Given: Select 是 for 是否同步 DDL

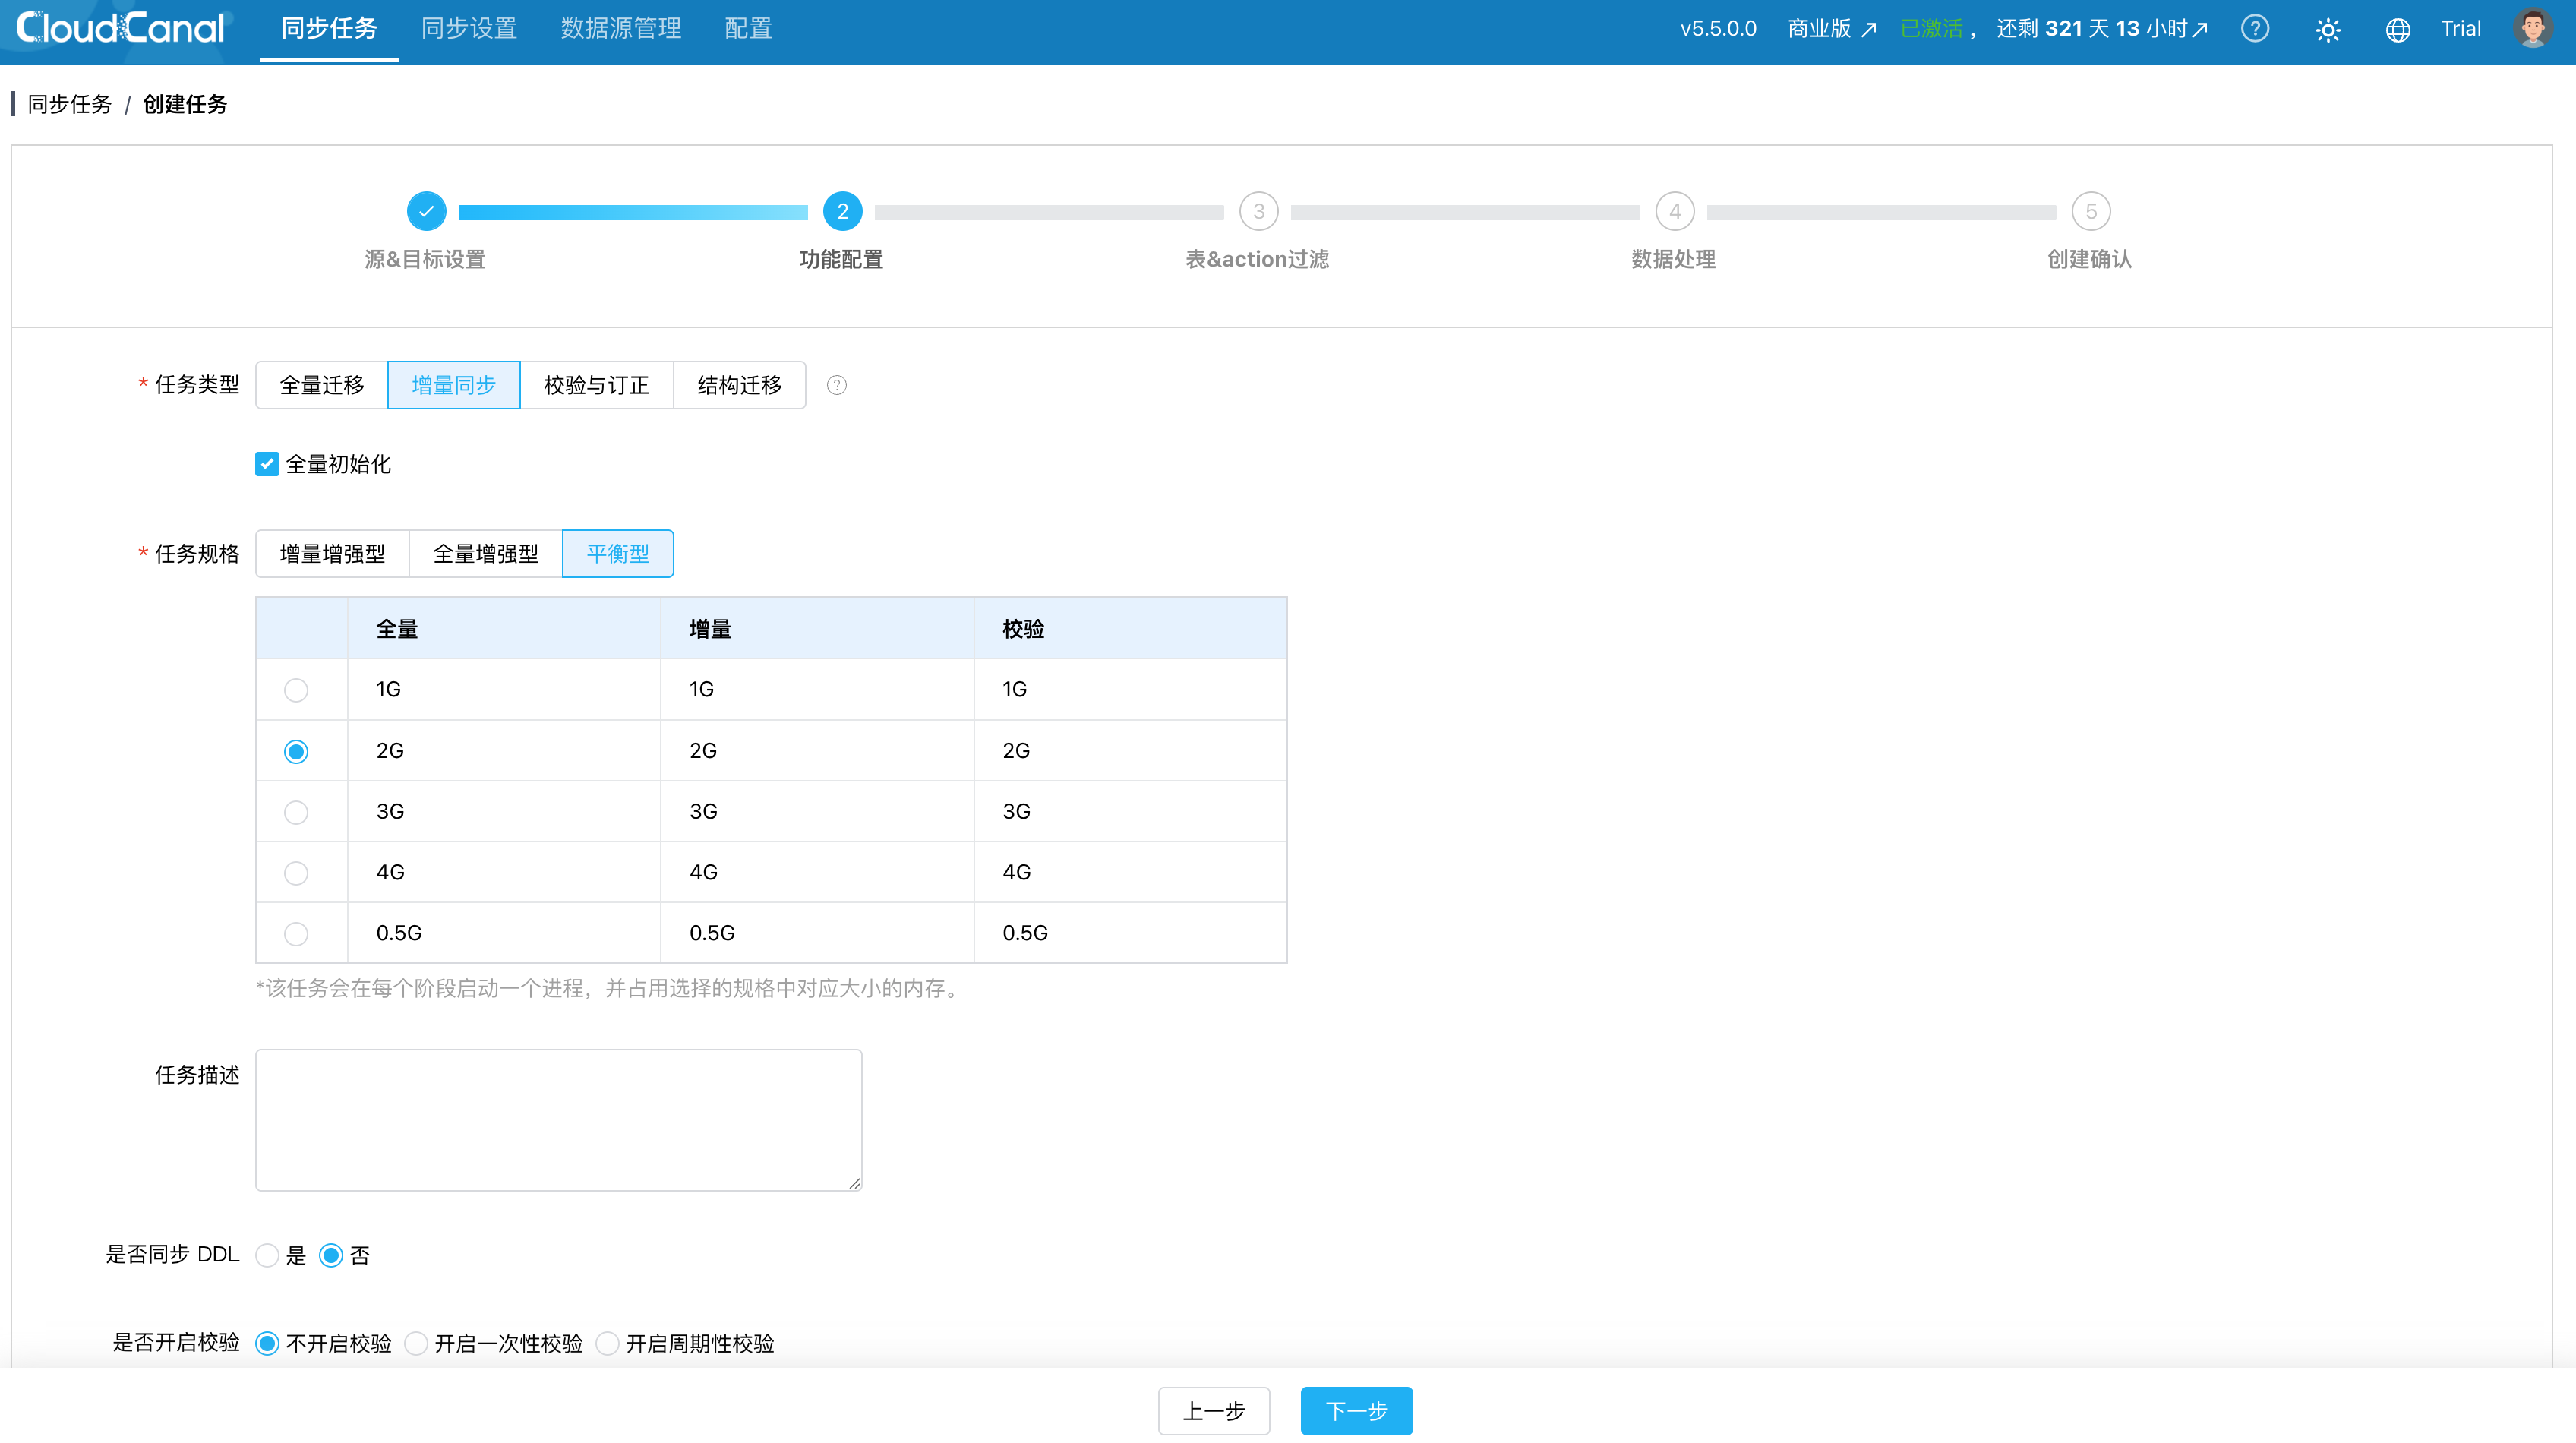Looking at the screenshot, I should coord(267,1255).
